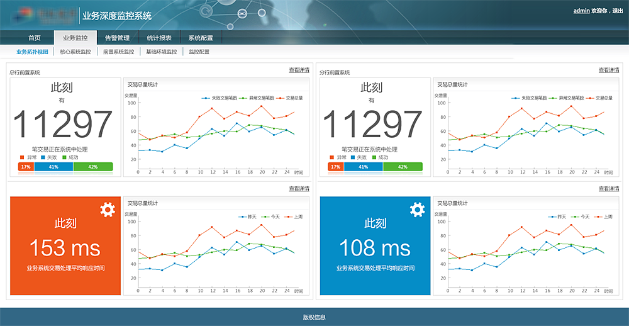Screen dimensions: 629x326
Task: Click the 11297 count in 总行前置系统
Action: [63, 125]
